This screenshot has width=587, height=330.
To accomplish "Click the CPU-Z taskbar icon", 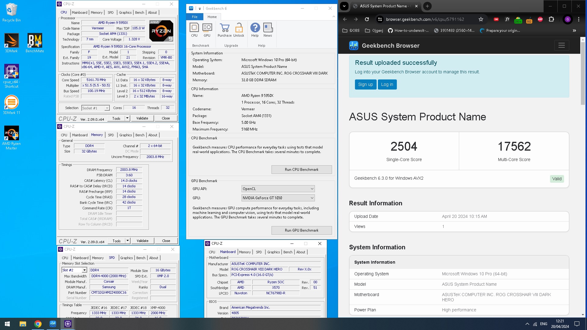I will click(x=68, y=324).
